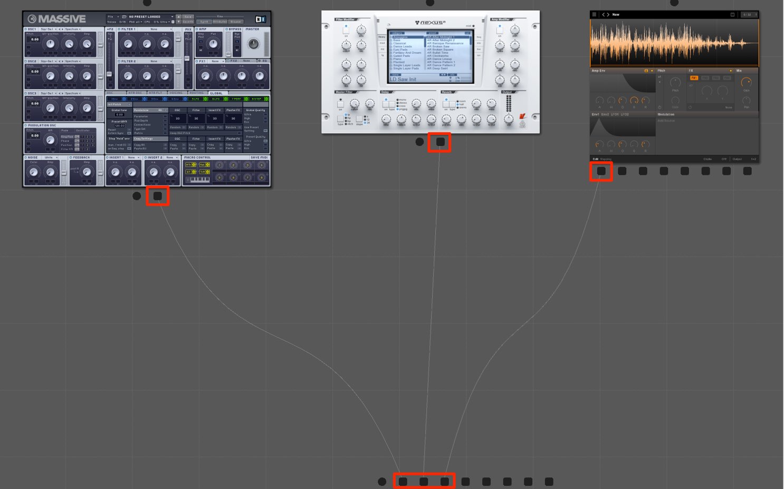Screen dimensions: 784x489
Task: Click the keyboard icon in Massive Macro Control
Action: click(199, 179)
